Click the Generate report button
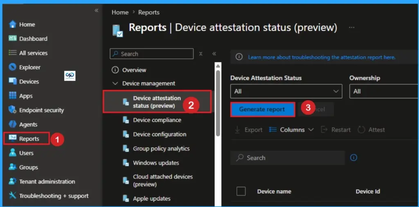The image size is (419, 207). [x=263, y=109]
